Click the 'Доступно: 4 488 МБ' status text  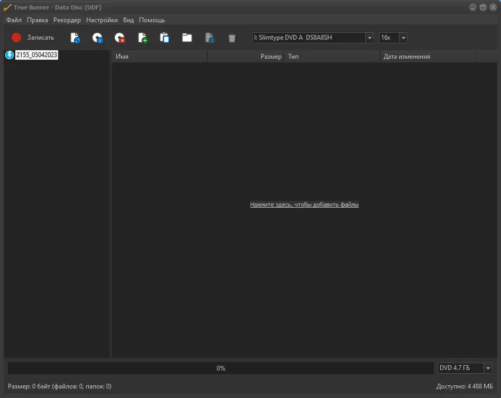tap(465, 386)
